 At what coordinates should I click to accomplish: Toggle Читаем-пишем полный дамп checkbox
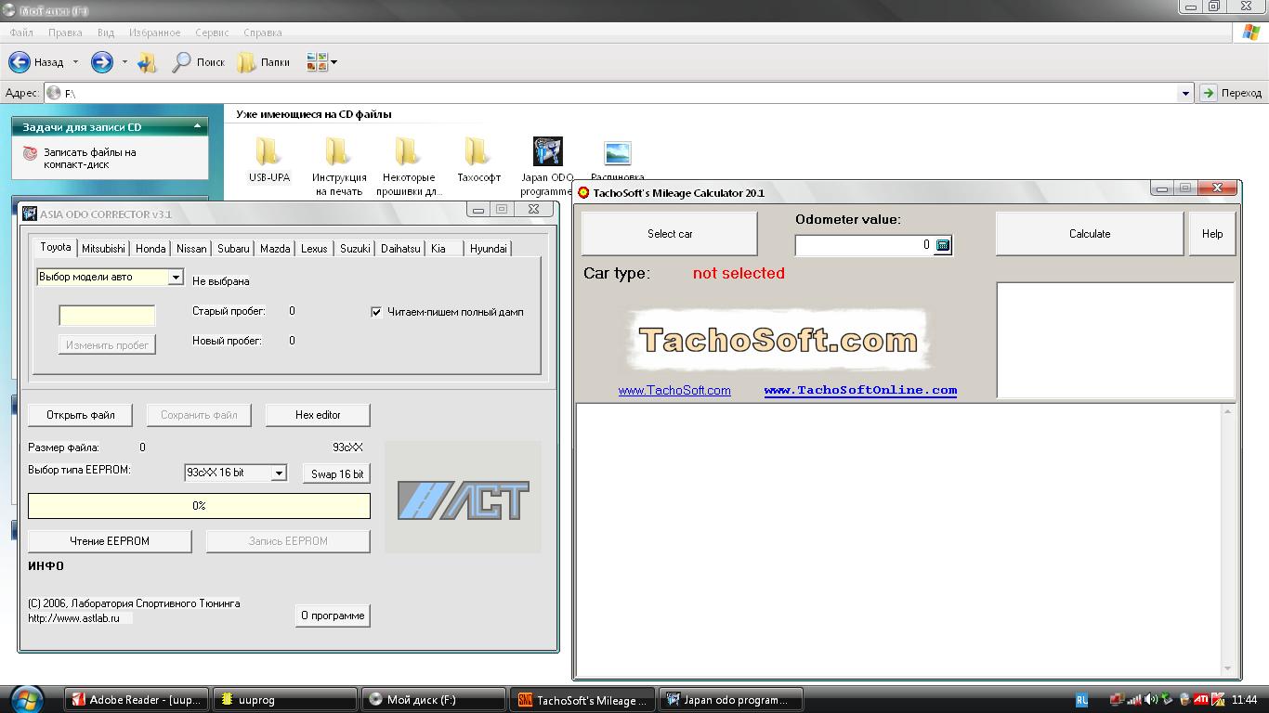pos(376,312)
